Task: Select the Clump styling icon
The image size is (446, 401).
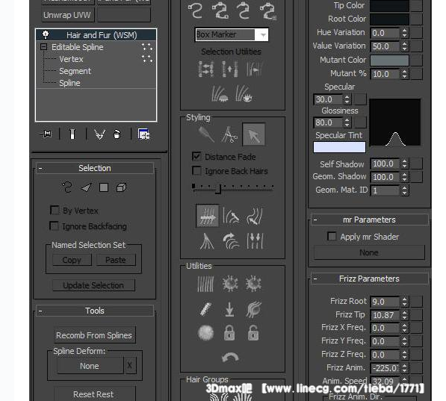Action: (x=207, y=241)
